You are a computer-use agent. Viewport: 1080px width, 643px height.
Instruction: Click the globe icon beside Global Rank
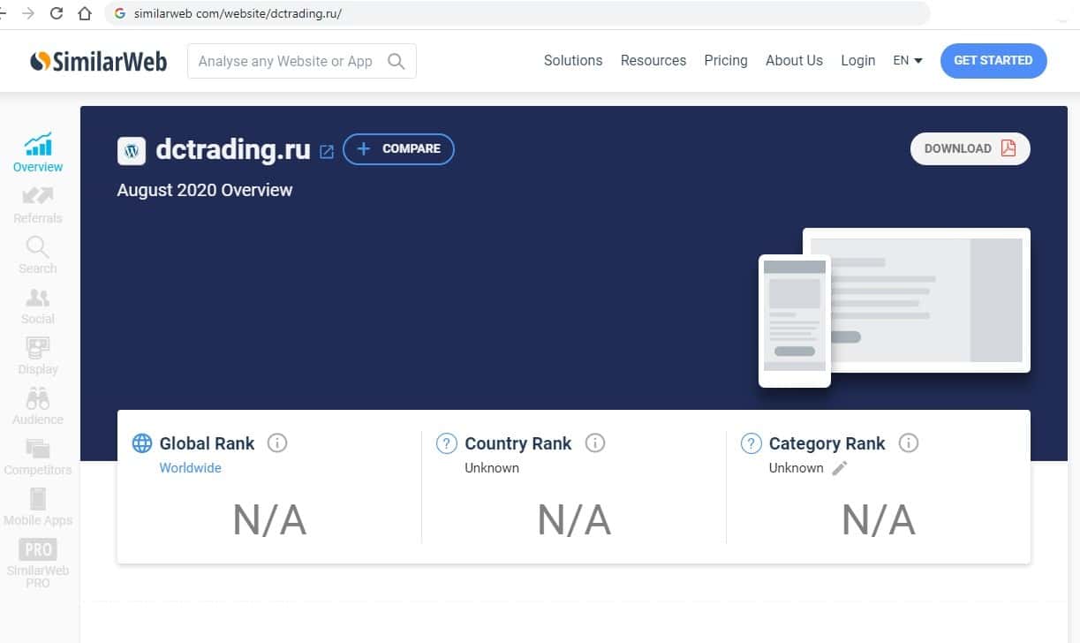(x=142, y=443)
